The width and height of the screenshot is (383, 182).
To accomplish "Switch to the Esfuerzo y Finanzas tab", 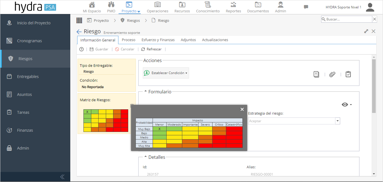I will click(x=158, y=40).
